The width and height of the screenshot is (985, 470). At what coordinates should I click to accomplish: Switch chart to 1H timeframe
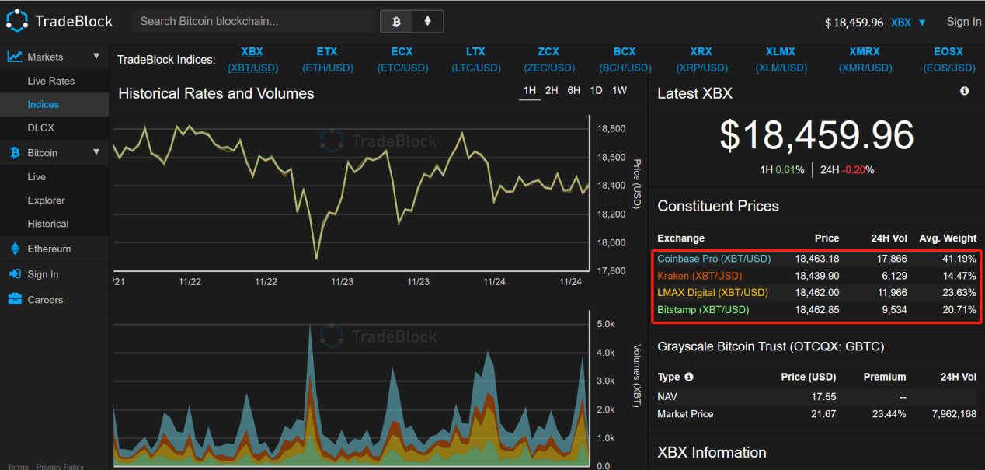point(530,91)
